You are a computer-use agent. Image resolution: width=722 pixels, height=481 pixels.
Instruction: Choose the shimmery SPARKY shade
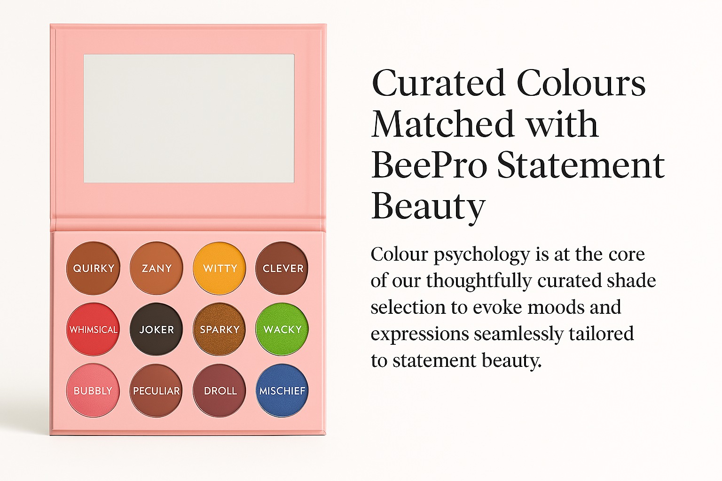[x=220, y=329]
